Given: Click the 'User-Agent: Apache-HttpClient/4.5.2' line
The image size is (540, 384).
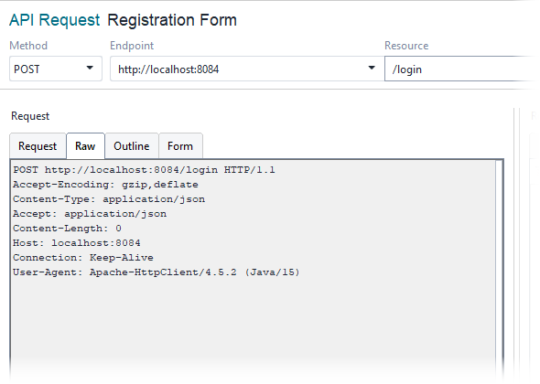Looking at the screenshot, I should [x=157, y=272].
